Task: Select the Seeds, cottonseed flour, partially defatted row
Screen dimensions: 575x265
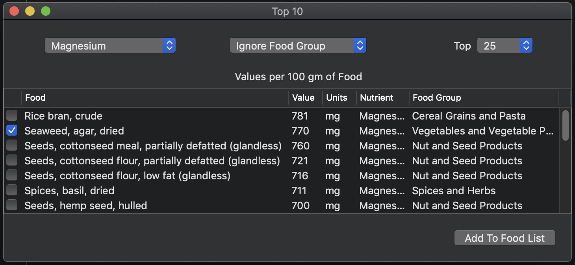Action: 152,160
